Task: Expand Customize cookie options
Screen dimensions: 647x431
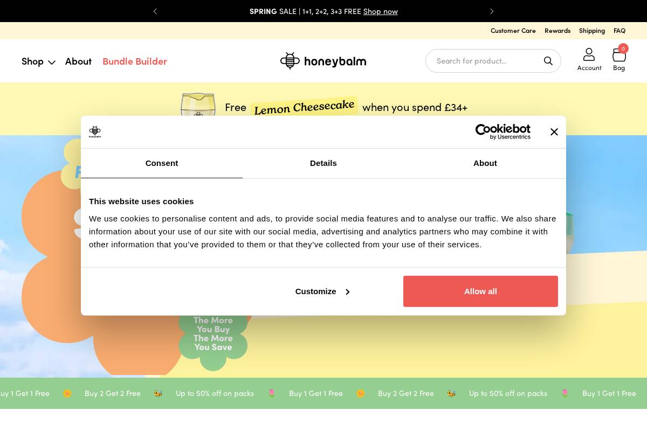Action: [x=322, y=291]
